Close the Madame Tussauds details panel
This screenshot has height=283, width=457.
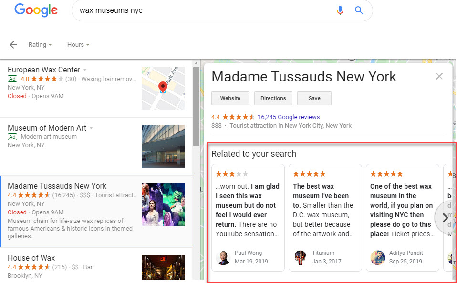(x=439, y=76)
